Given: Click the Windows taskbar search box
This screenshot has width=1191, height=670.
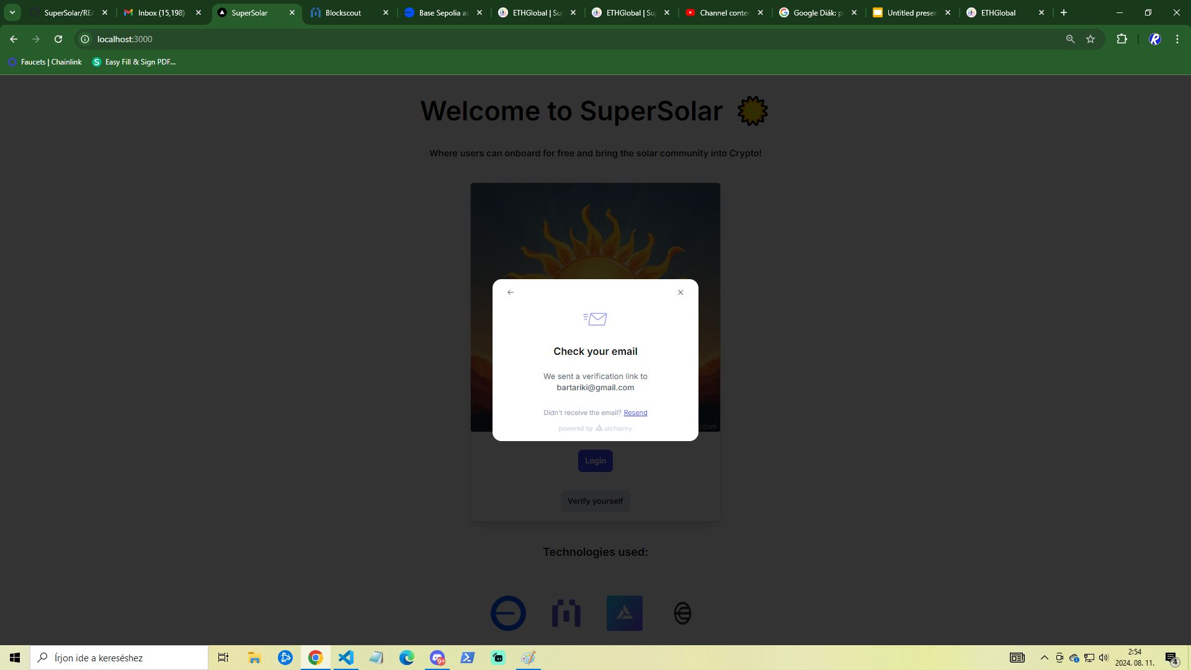Looking at the screenshot, I should click(119, 658).
